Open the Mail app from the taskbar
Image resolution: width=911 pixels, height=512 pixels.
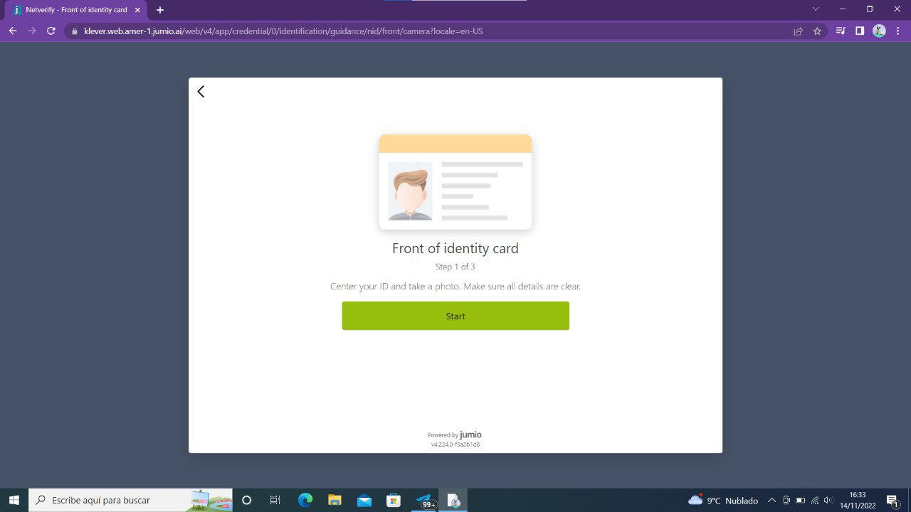(364, 501)
